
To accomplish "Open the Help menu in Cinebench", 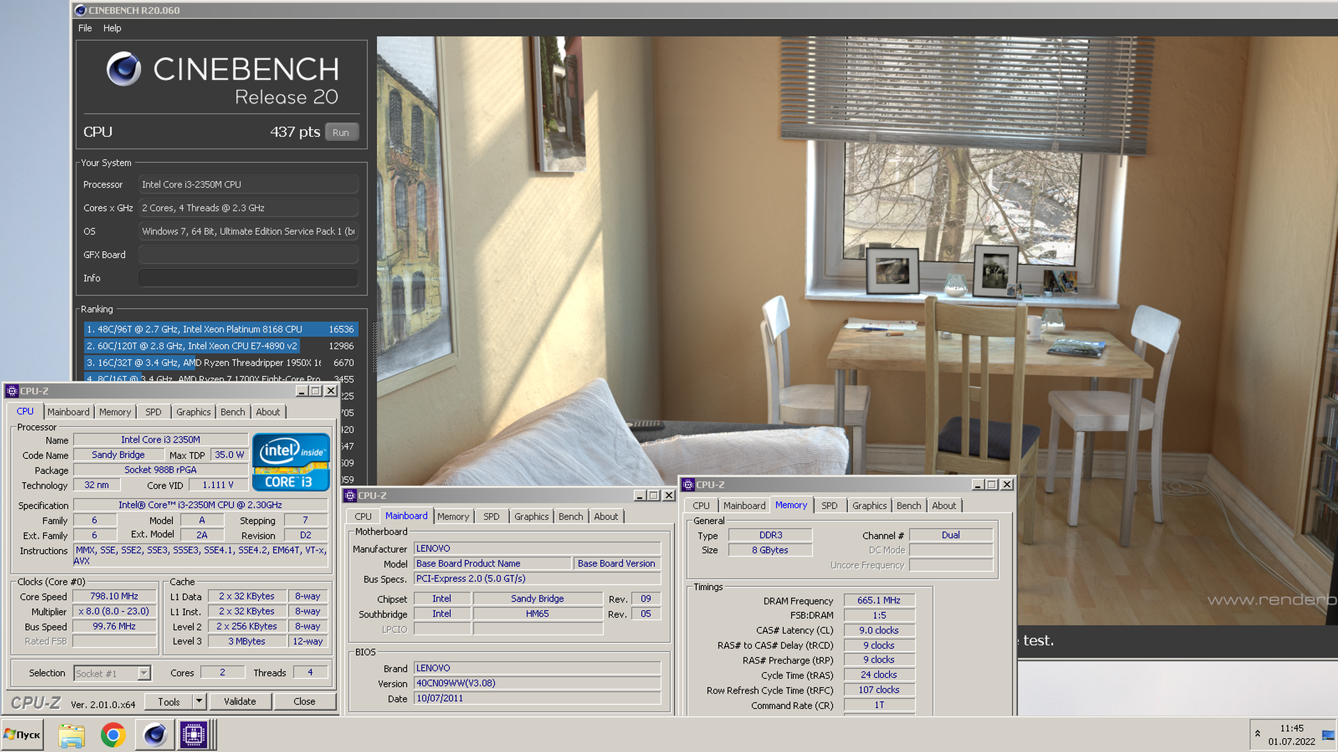I will pyautogui.click(x=112, y=28).
